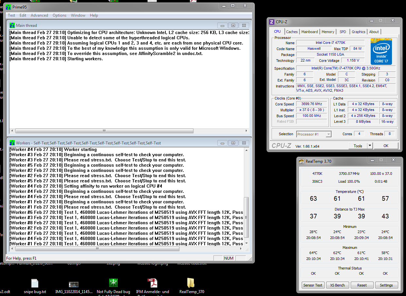
Task: Click XS Bench button in RealTemp
Action: (337, 285)
